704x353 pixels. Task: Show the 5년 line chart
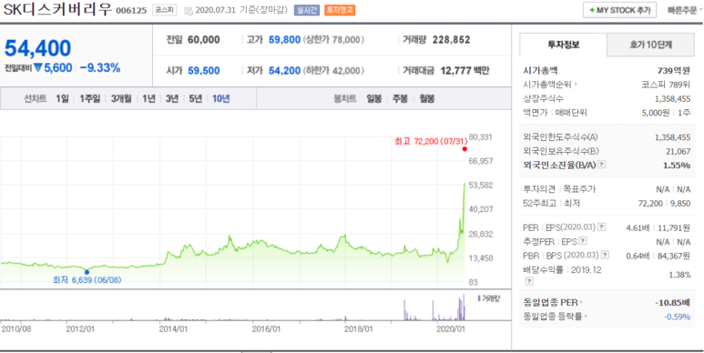[195, 98]
